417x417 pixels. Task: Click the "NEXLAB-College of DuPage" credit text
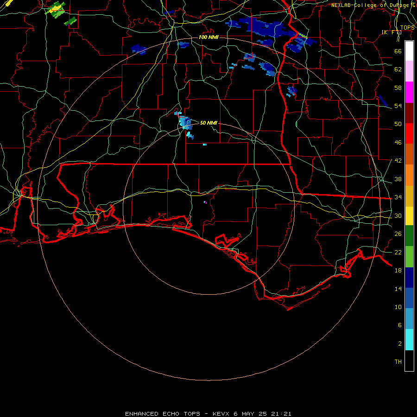[370, 5]
